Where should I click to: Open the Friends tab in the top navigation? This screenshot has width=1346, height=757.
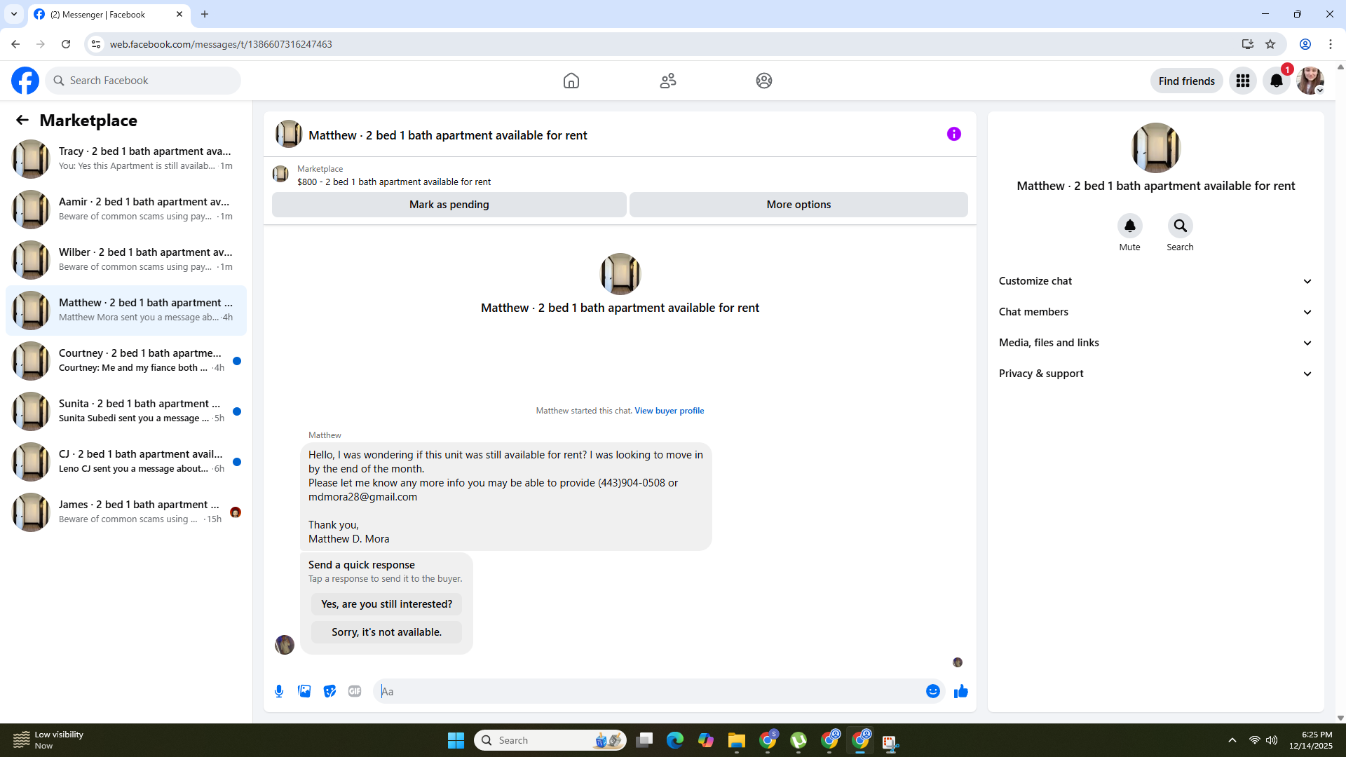[x=667, y=81]
